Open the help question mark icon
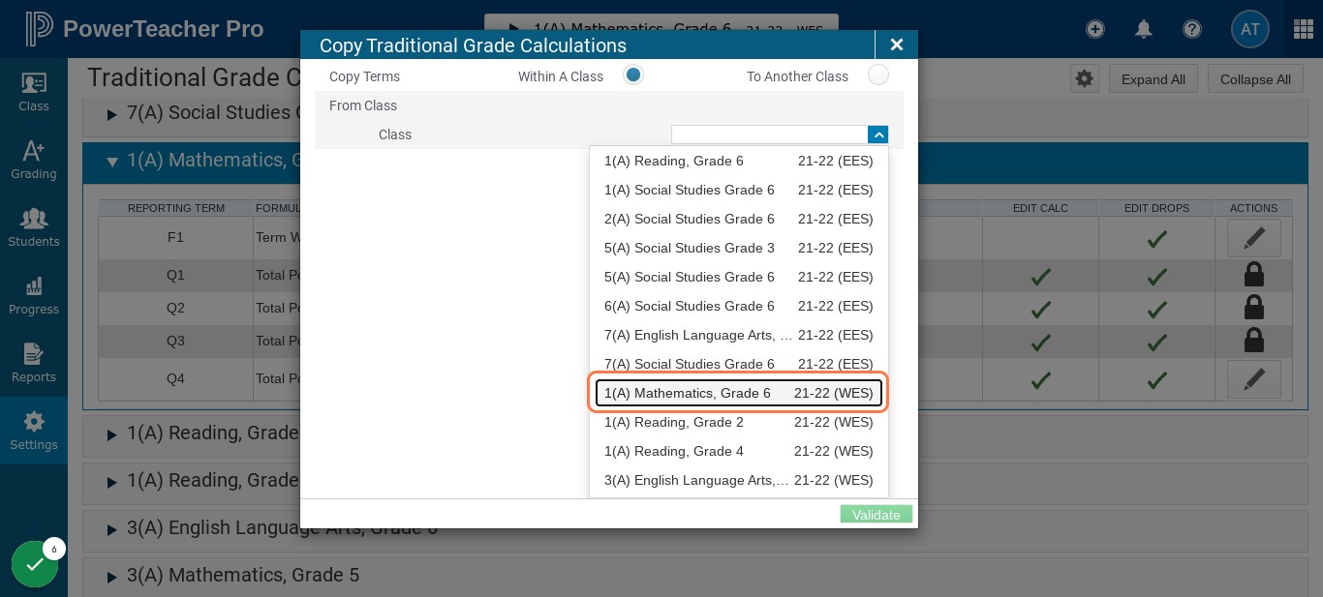Viewport: 1323px width, 597px height. click(1192, 29)
